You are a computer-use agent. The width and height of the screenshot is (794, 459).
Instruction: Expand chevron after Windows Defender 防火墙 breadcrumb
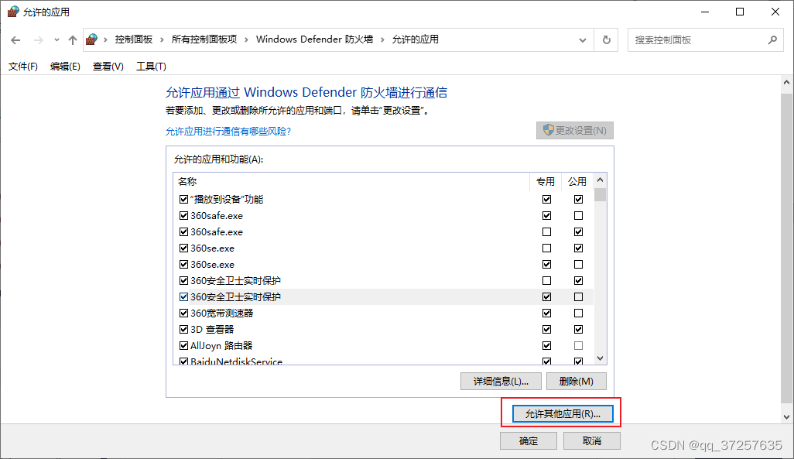[x=382, y=39]
